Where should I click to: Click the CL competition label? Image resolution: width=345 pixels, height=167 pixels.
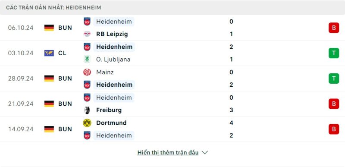62,53
